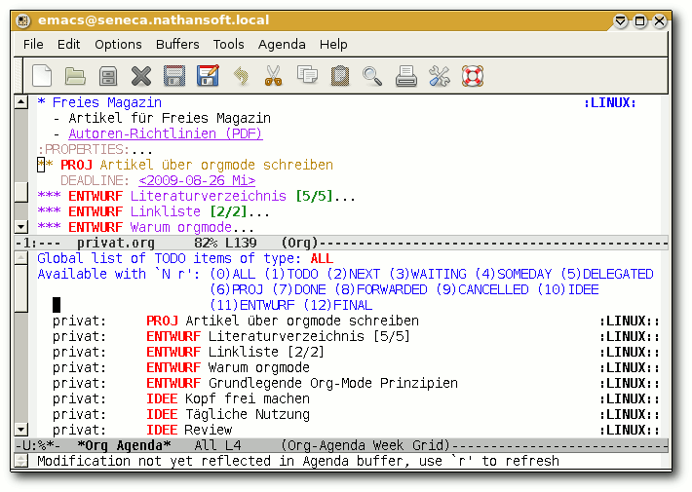Cut selection with the scissors icon
Viewport: 692px width, 492px height.
click(x=274, y=75)
